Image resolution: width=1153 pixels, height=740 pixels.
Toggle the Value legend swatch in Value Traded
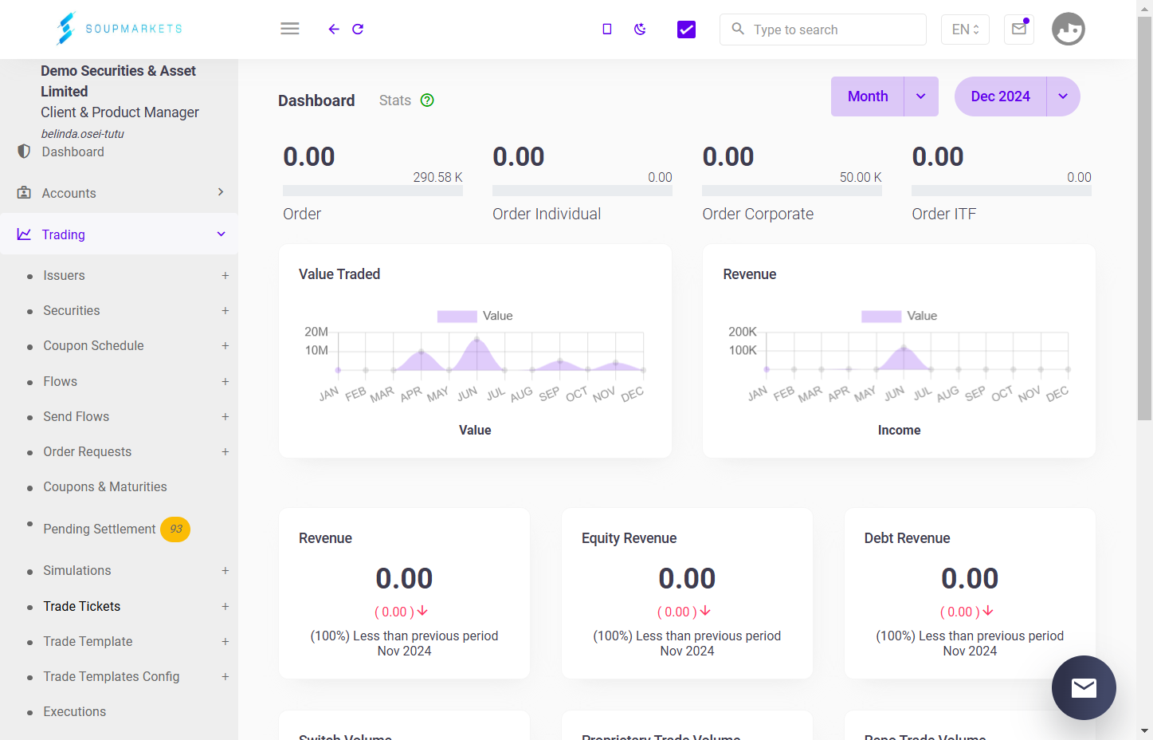(457, 317)
